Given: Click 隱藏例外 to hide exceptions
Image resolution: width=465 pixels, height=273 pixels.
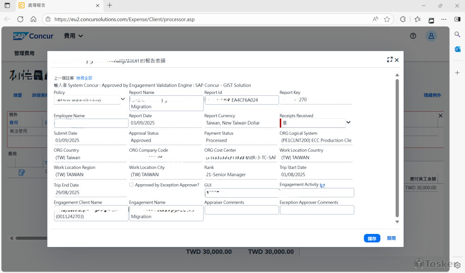Looking at the screenshot, I should [432, 95].
